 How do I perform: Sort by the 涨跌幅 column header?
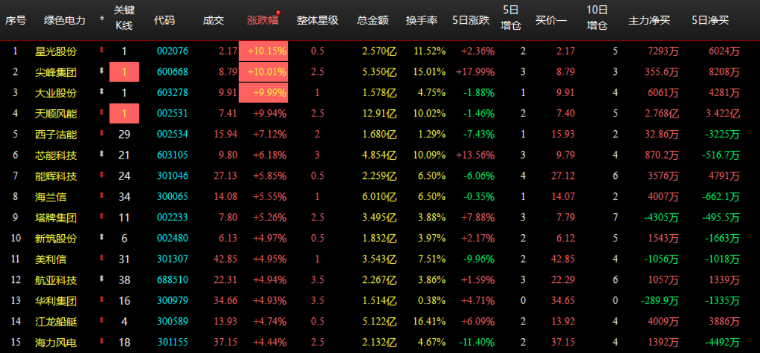263,20
